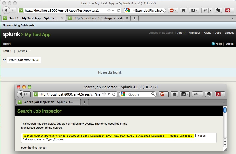
Task: Click the Firebug icon in the Inspector window
Action: [196, 94]
